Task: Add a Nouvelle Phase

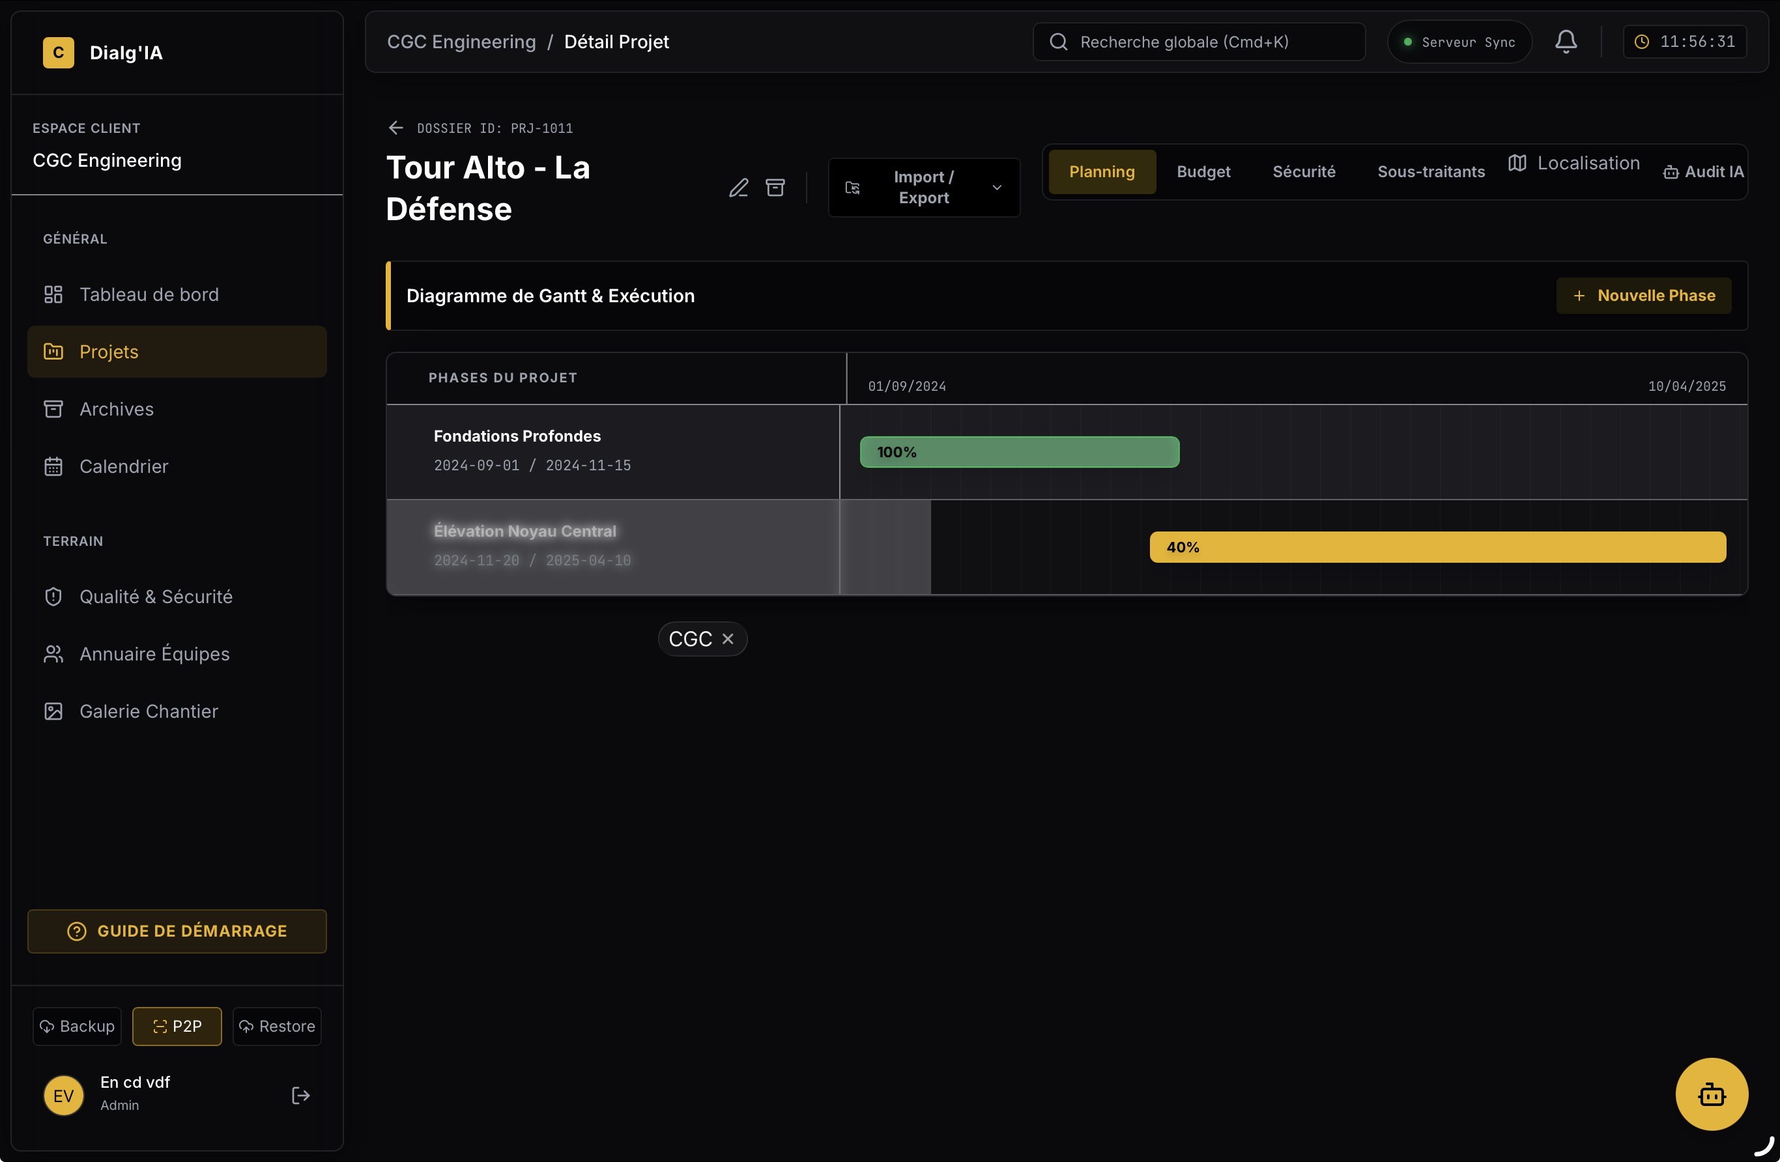Action: coord(1643,295)
